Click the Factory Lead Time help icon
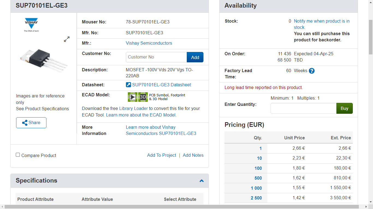The width and height of the screenshot is (373, 209). [x=312, y=71]
